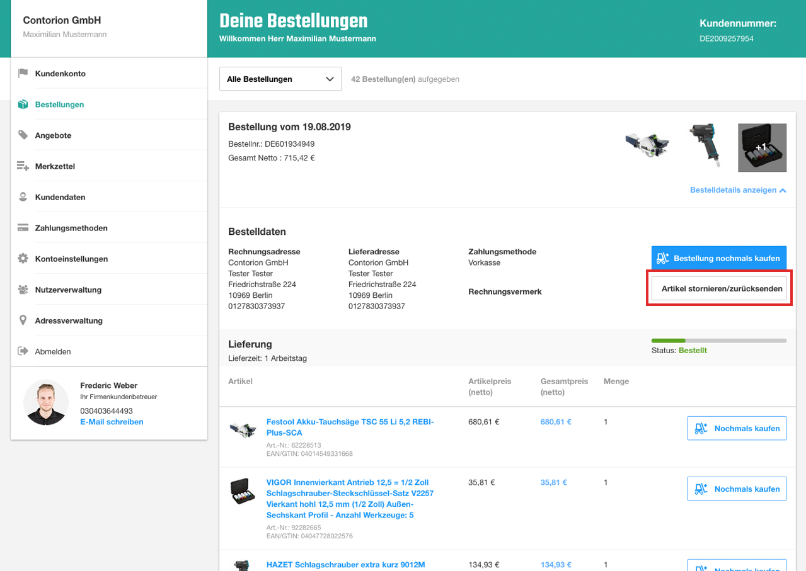806x571 pixels.
Task: Click the Festool saw image in the article list
Action: (x=243, y=431)
